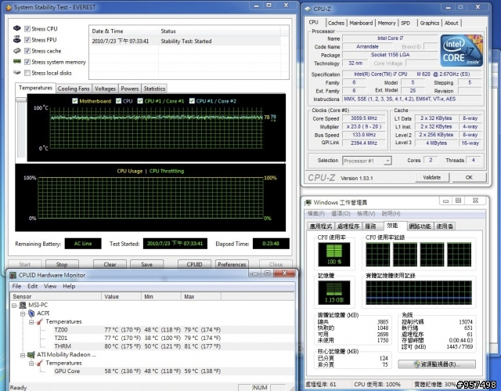Open the Statistics tab in EVEREST
Screen dimensions: 501x391
point(154,89)
